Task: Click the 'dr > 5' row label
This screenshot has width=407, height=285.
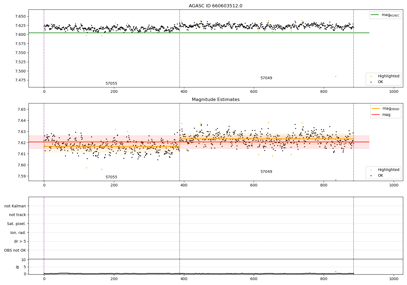Action: [20, 242]
